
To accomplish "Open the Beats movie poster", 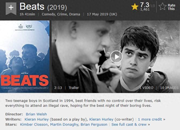I will (25, 56).
